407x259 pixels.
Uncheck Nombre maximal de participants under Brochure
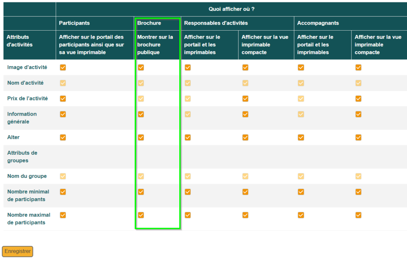[x=141, y=215]
